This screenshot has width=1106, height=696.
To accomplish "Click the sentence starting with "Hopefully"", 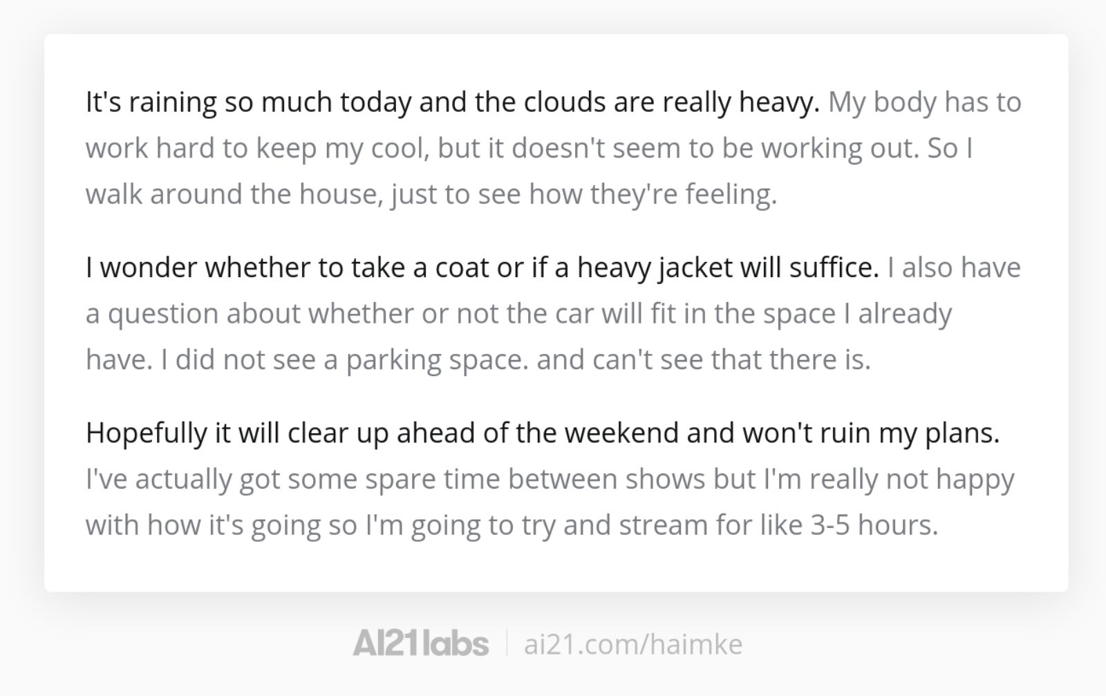I will click(x=543, y=433).
